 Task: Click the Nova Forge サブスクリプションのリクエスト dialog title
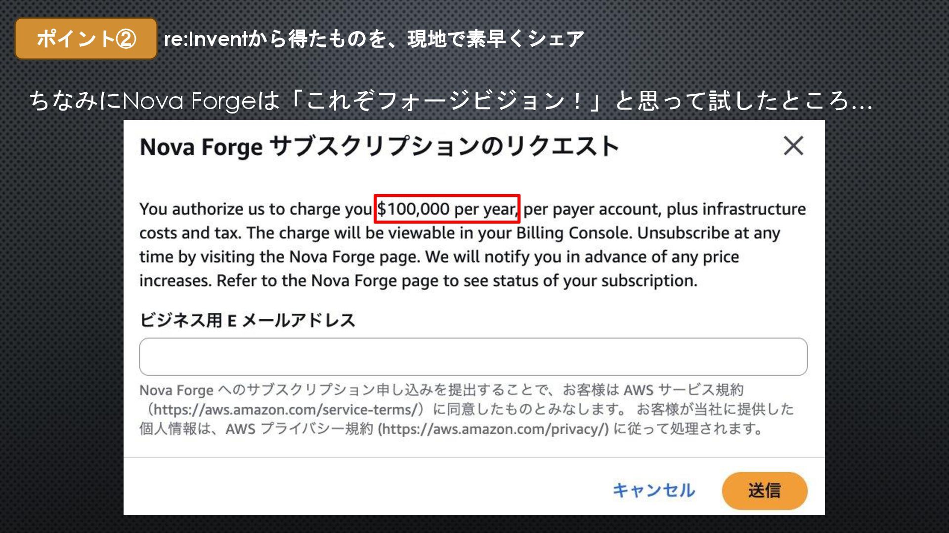click(379, 147)
